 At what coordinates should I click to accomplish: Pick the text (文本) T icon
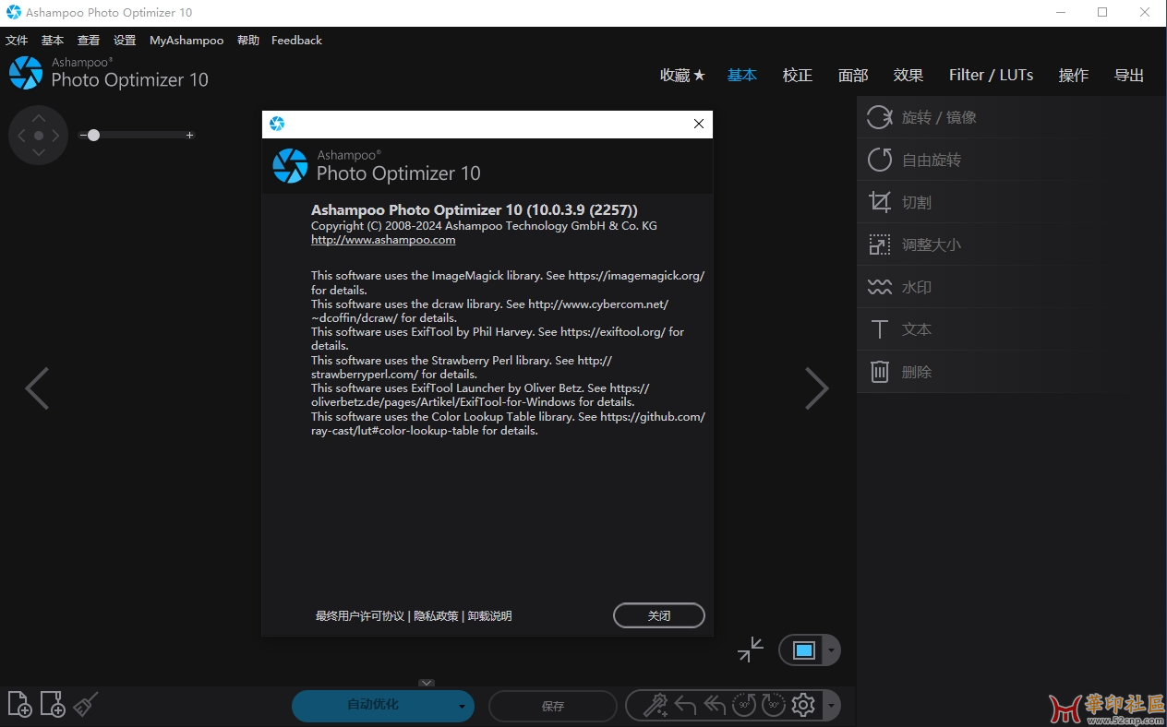[879, 329]
